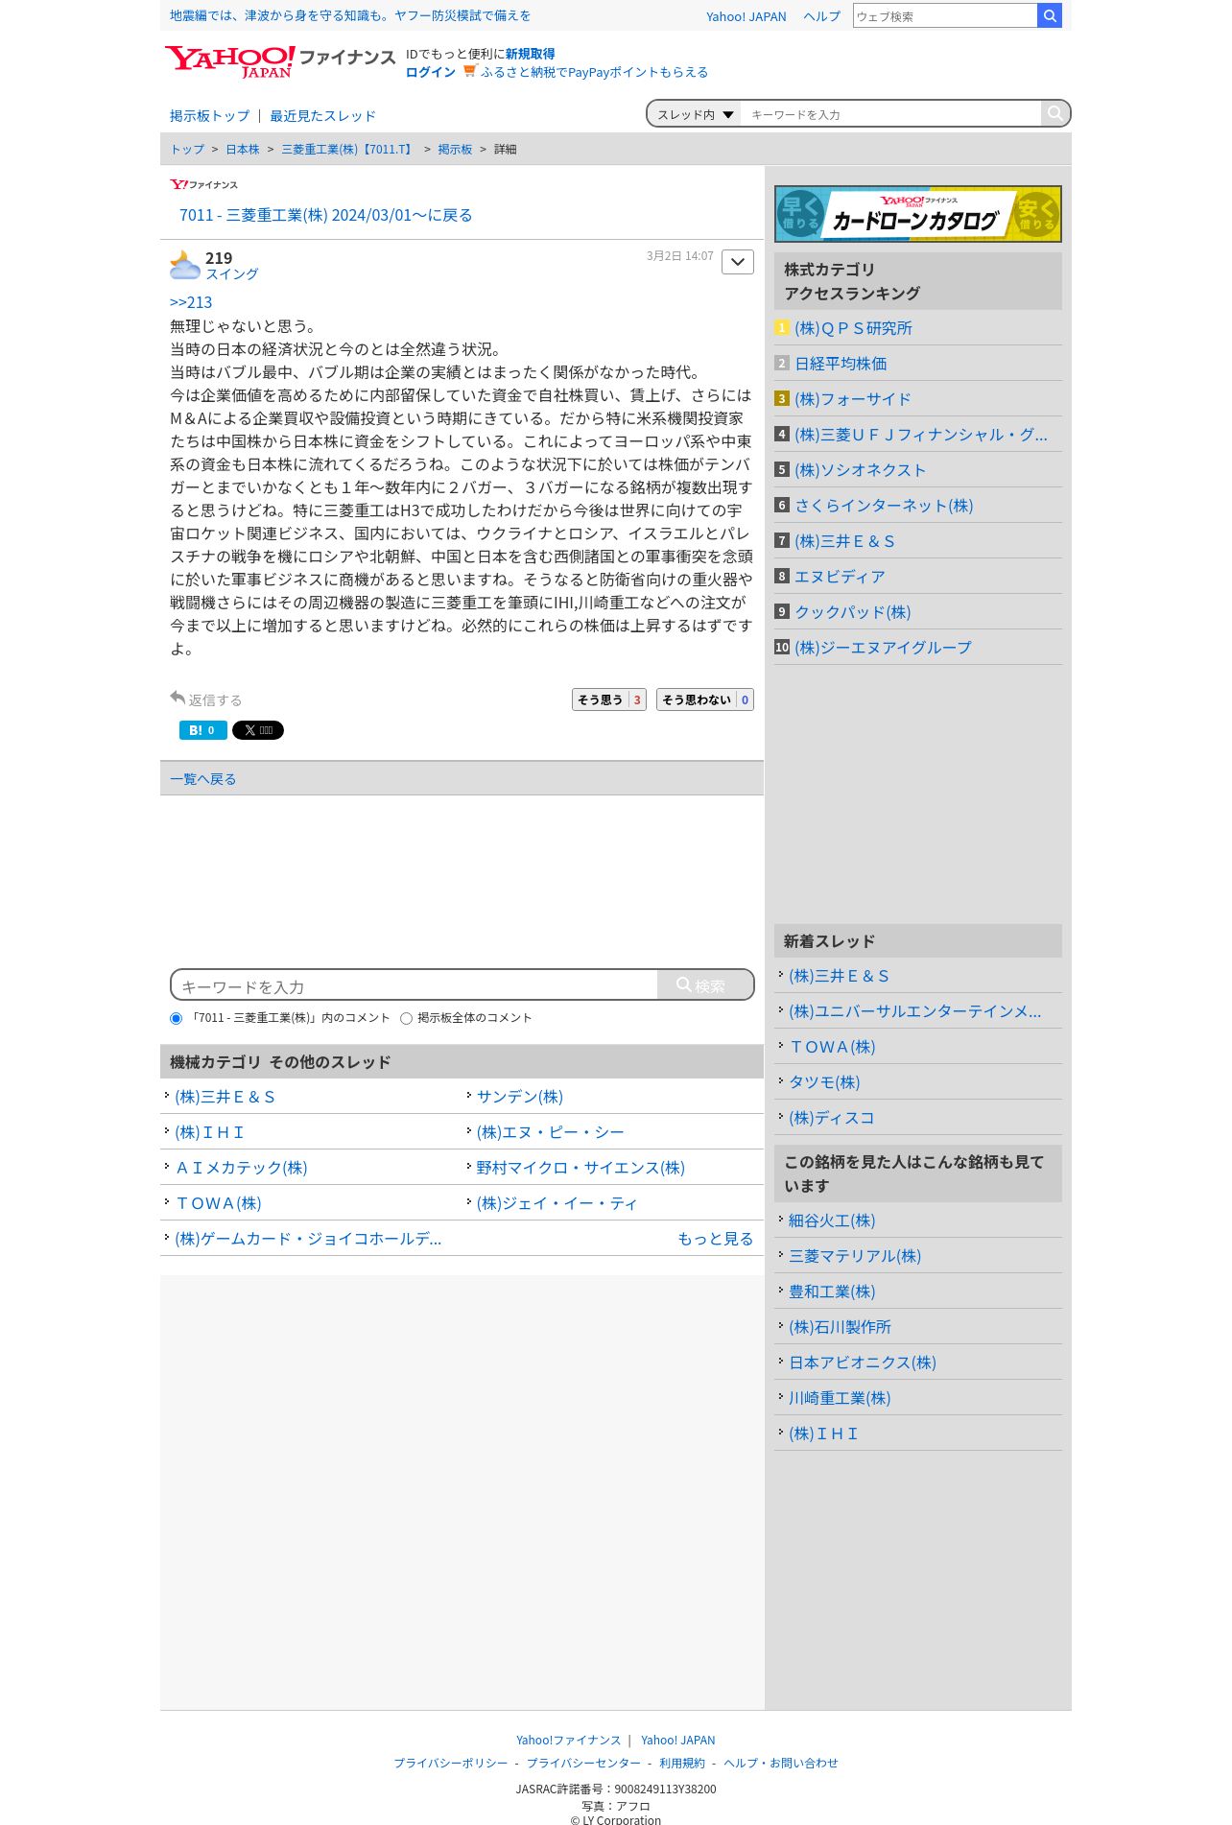The image size is (1232, 1825).
Task: Open machinery thread (株)ジェイ・イー・ティ
Action: [557, 1203]
